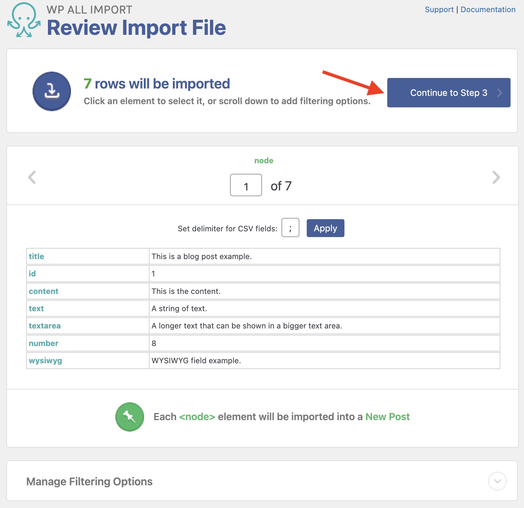Select the wysiwyg field row
Screen dimensions: 524x508
click(x=45, y=360)
